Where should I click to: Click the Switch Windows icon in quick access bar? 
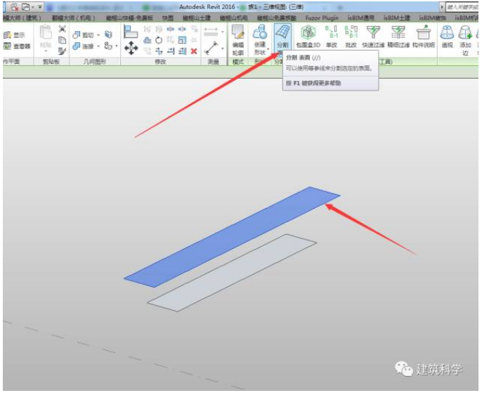25,7
